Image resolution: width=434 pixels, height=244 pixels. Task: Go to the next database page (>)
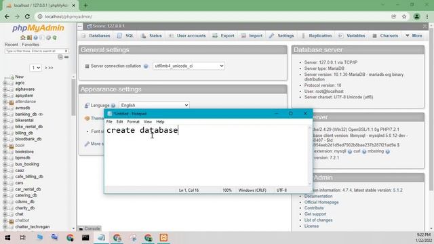(46, 68)
